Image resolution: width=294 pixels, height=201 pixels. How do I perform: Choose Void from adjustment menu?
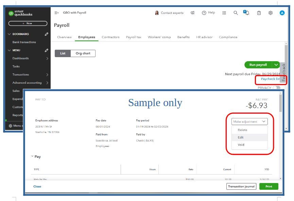tap(249, 145)
